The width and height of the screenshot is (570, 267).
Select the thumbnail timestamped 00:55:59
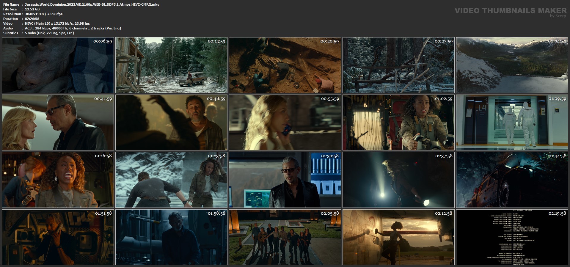285,122
